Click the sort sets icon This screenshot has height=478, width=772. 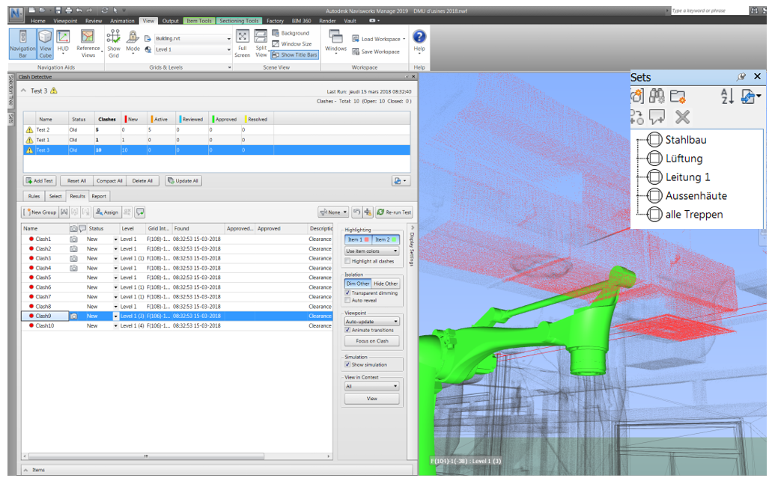tap(727, 96)
